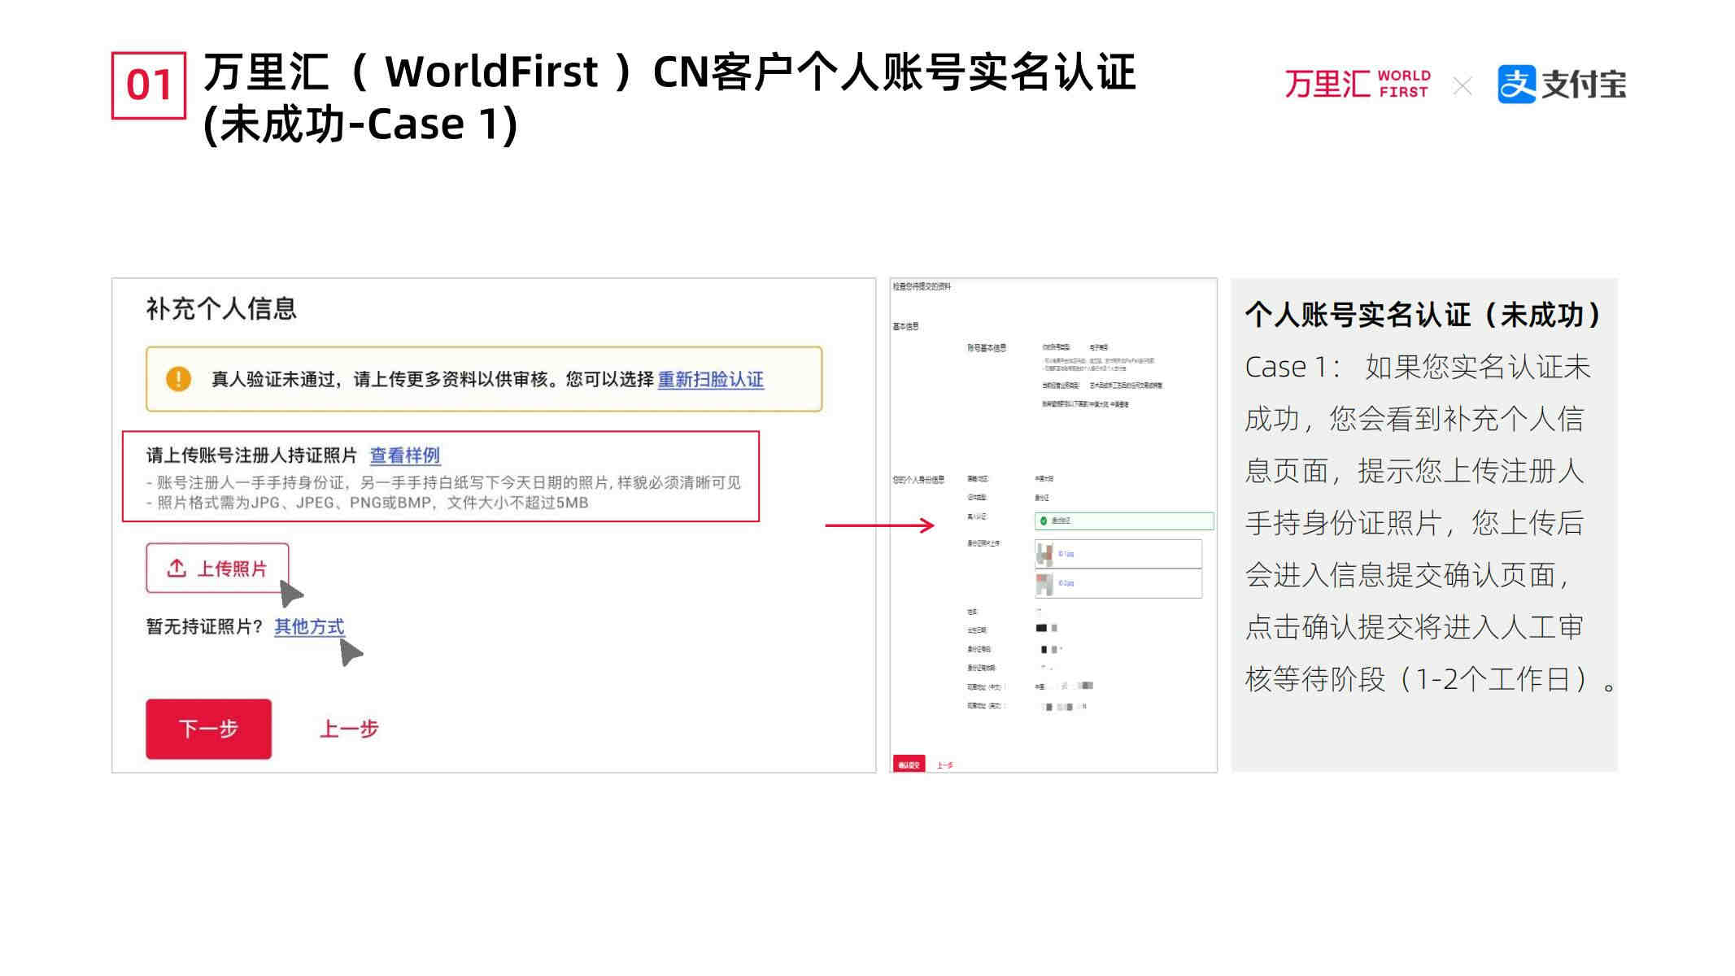Click the 万里汇 WorldFirst logo
The width and height of the screenshot is (1735, 976).
click(x=1357, y=85)
